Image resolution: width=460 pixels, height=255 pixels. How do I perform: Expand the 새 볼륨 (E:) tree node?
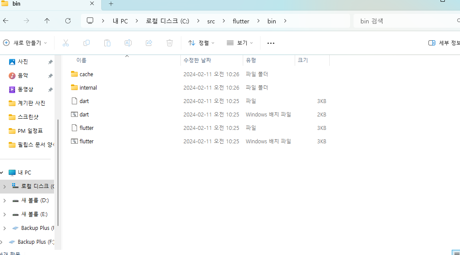coord(4,214)
